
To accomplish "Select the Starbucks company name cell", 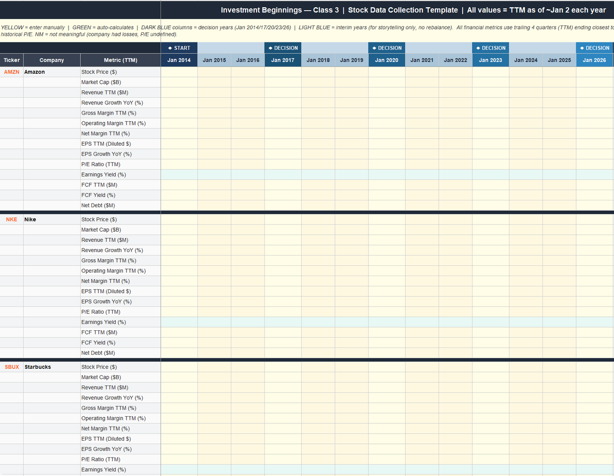I will click(x=52, y=367).
